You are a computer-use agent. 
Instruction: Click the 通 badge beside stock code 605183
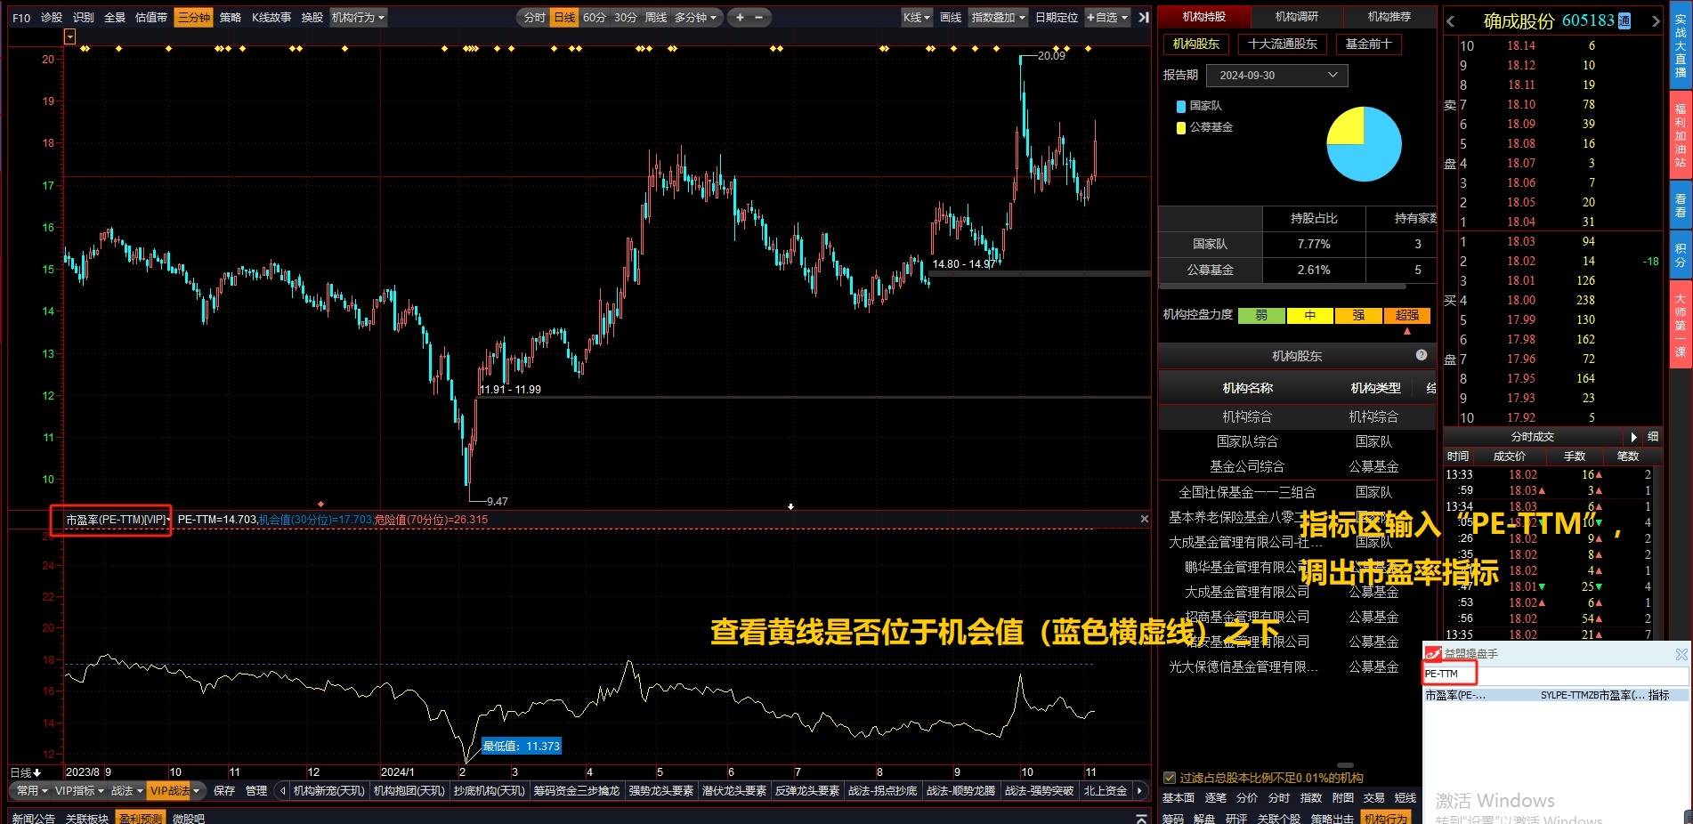(x=1624, y=21)
